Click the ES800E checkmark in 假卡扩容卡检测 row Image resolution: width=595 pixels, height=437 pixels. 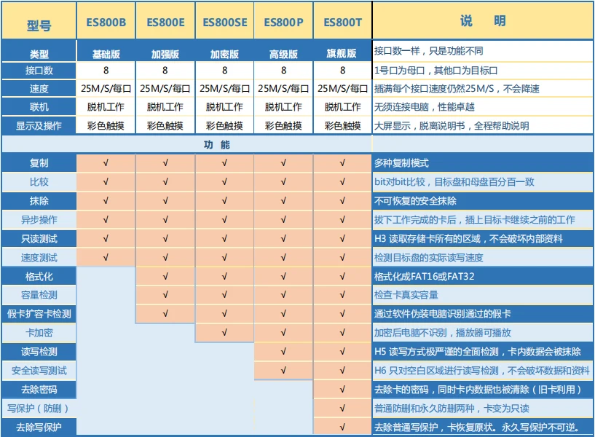pos(165,314)
